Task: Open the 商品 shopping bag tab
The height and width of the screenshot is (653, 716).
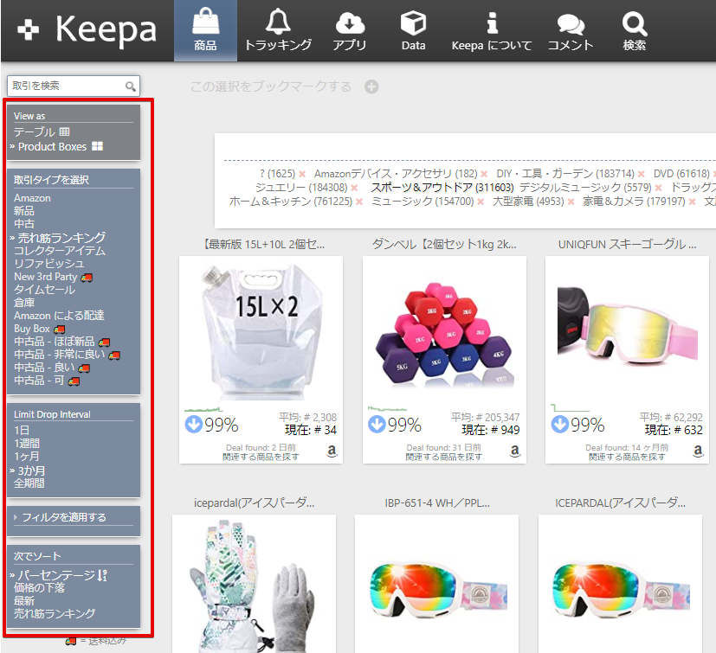Action: pos(205,30)
